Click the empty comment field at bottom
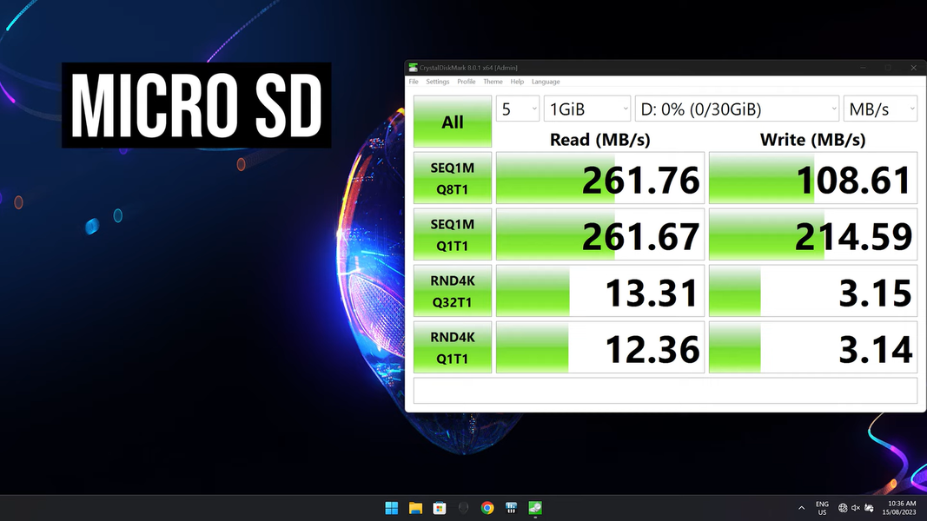This screenshot has height=521, width=927. 665,390
